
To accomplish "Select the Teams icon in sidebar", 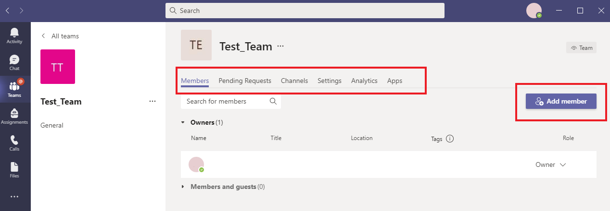I will click(x=14, y=89).
